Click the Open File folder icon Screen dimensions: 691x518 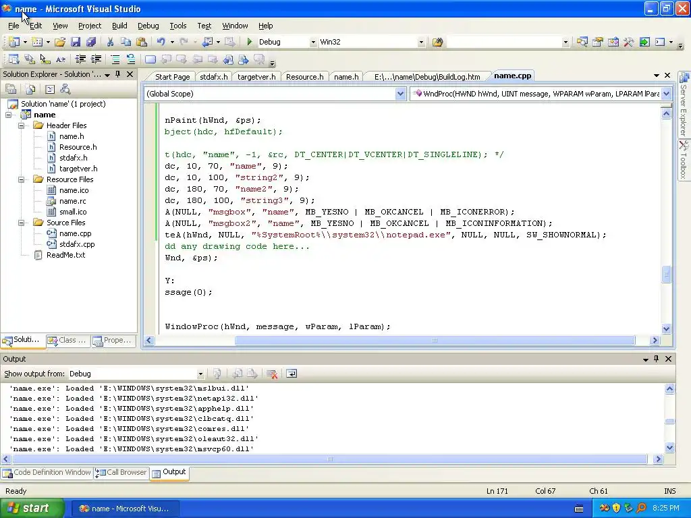tap(60, 42)
